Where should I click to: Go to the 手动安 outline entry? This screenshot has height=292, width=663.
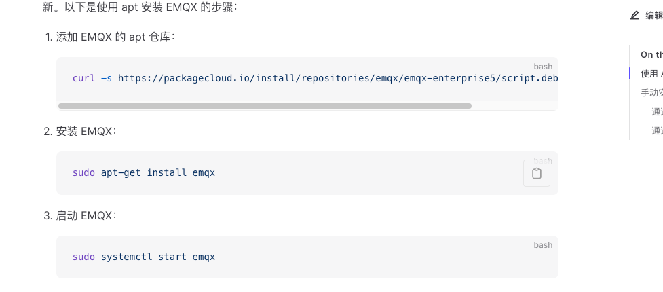point(651,92)
